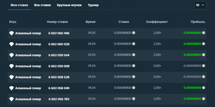The height and width of the screenshot is (107, 215).
Task: Open bet number 6 602 059 008
Action: (x=59, y=66)
